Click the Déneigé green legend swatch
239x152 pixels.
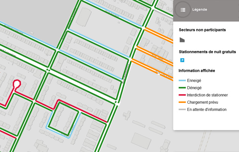pos(182,88)
